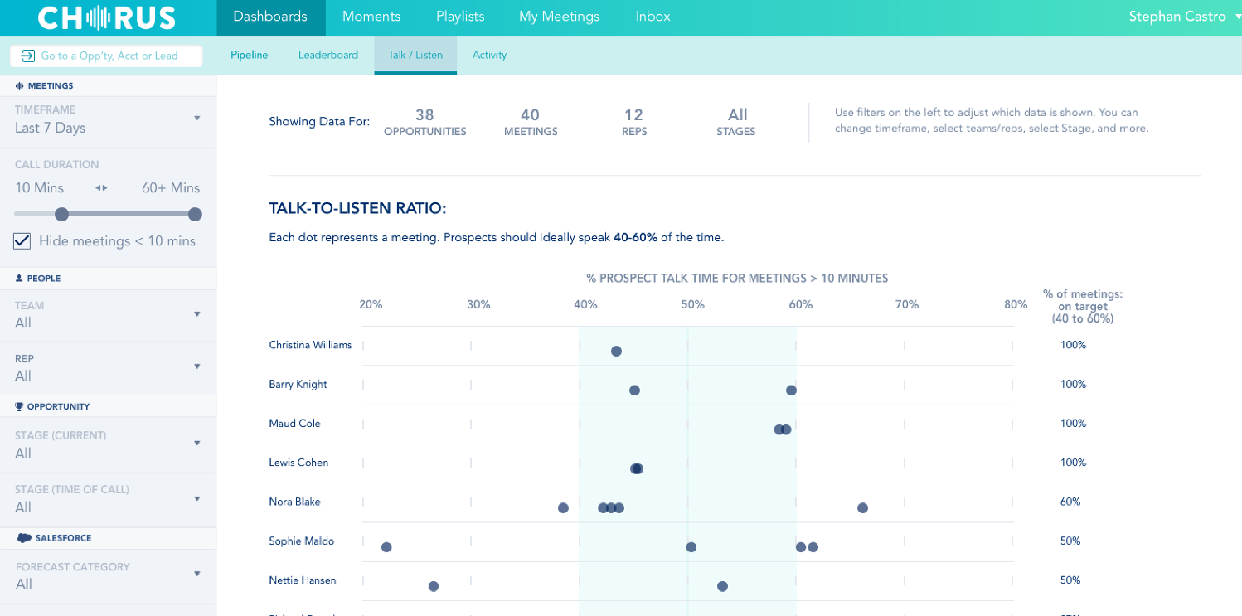Expand the Stage (Current) dropdown
This screenshot has width=1242, height=616.
coord(197,444)
